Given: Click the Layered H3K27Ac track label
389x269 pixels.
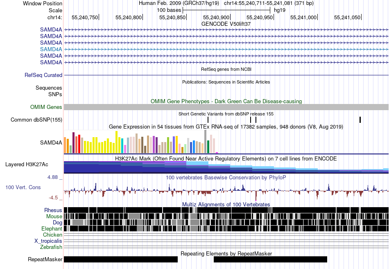Looking at the screenshot, I should point(27,165).
